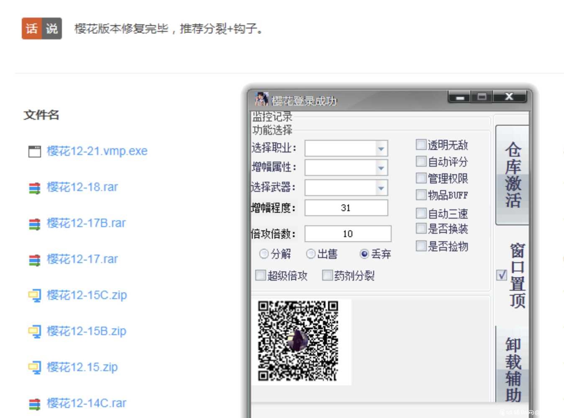Click the rar icon beside 樱花12-14C.rar

pyautogui.click(x=34, y=404)
